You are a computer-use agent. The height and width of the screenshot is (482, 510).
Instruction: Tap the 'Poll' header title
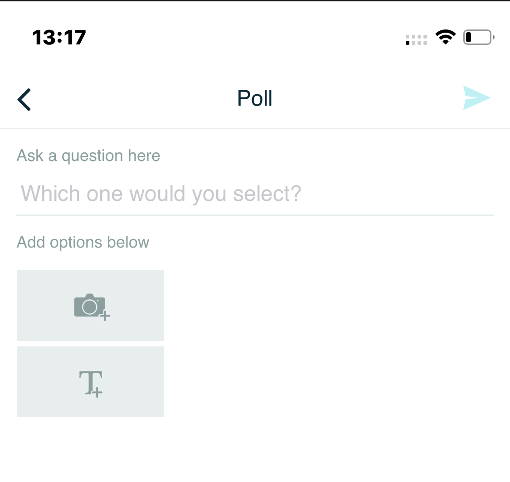(x=255, y=98)
